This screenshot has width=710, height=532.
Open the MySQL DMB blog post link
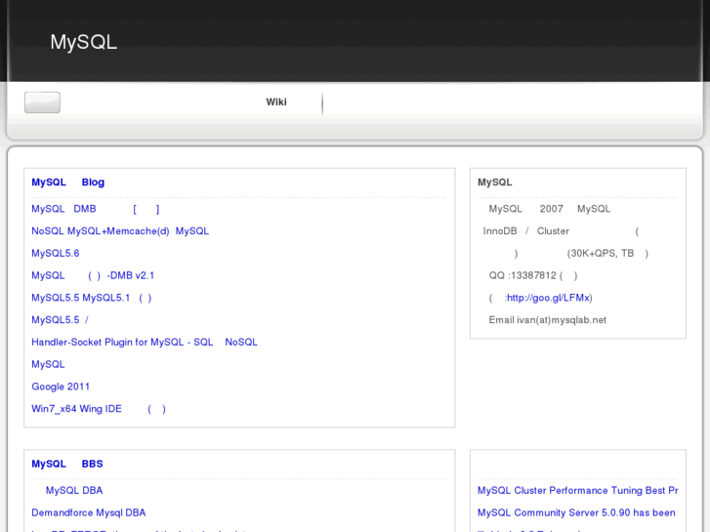pos(95,209)
